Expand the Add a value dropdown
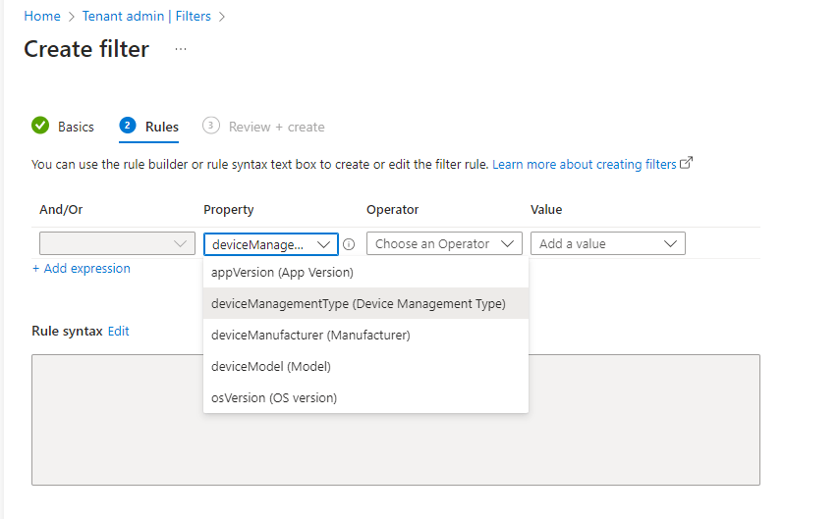 tap(607, 244)
